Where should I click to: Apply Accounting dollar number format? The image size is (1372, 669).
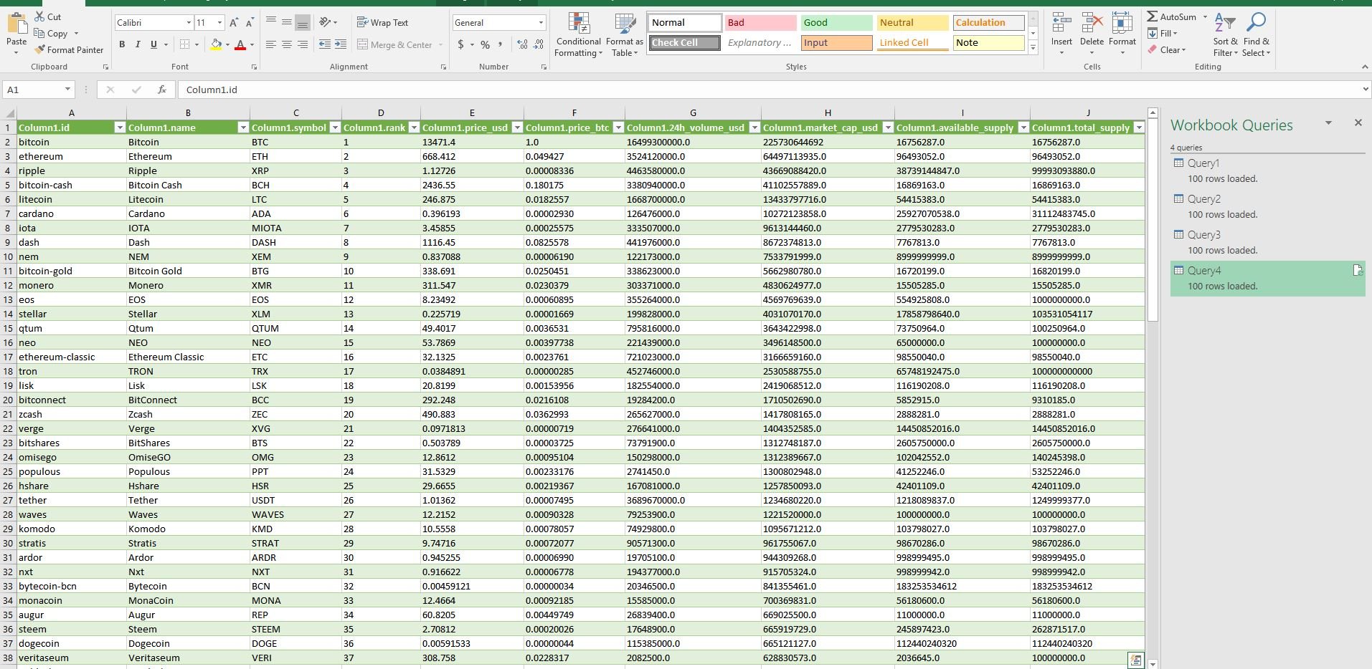pyautogui.click(x=460, y=44)
